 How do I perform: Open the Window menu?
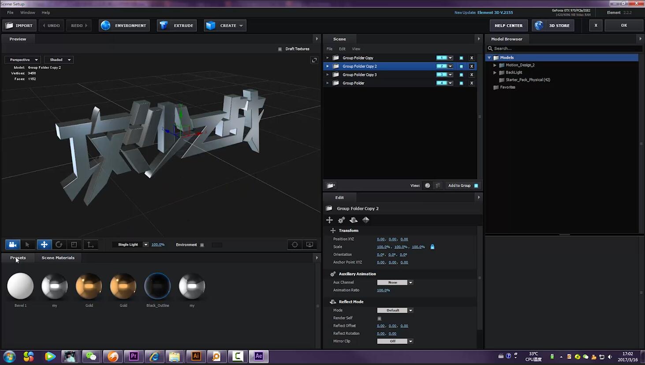tap(28, 13)
